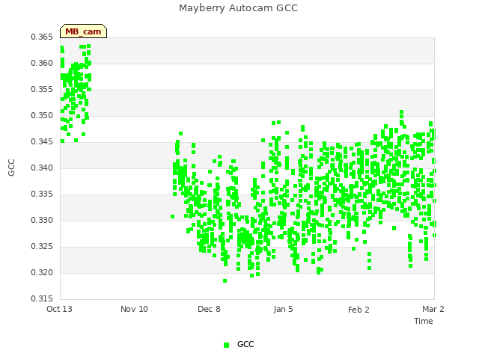Click the 0.335 y-axis value
This screenshot has height=359, width=479.
pos(42,194)
